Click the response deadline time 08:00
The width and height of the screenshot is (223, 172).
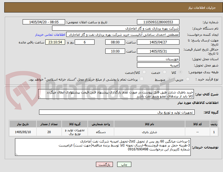point(115,42)
